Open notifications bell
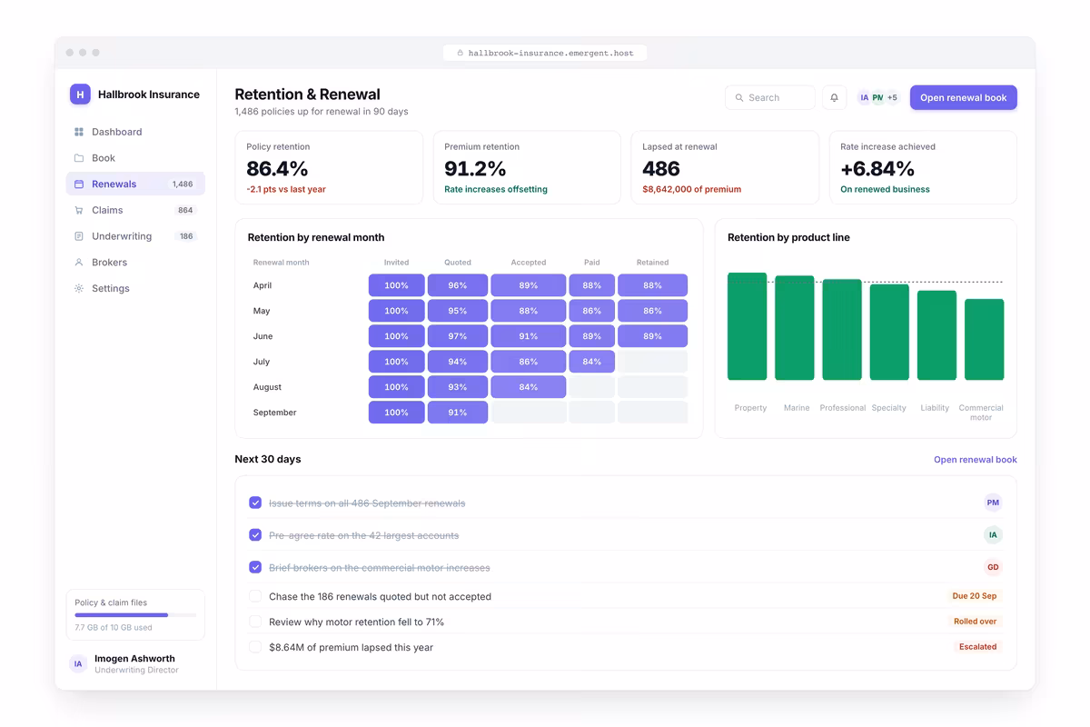Screen dimensions: 1090x727 point(834,97)
